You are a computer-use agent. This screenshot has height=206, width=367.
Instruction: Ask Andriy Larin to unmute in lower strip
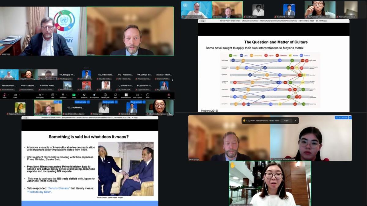pos(109,102)
